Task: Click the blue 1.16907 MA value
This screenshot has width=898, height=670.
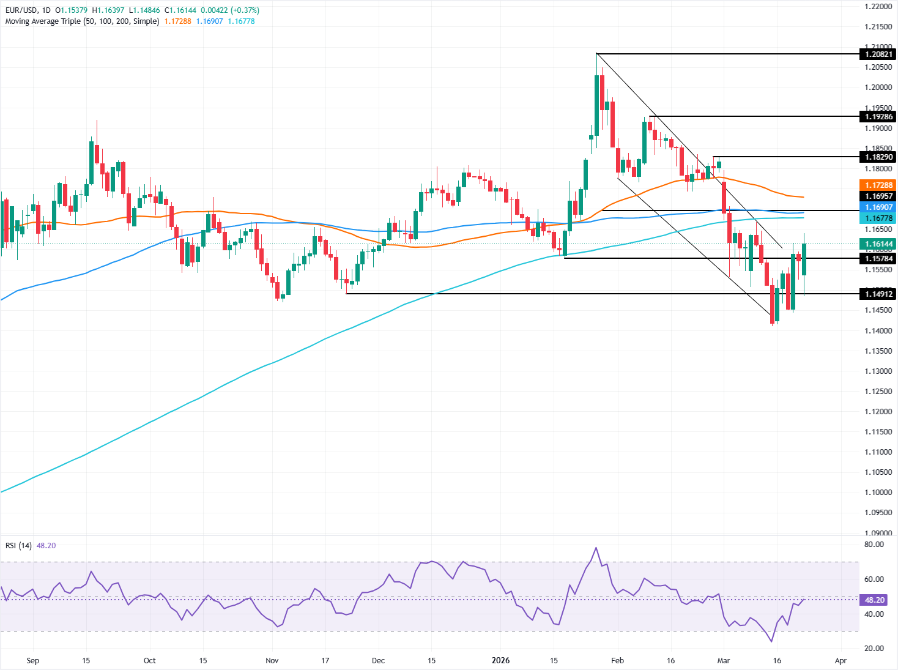Action: tap(210, 20)
